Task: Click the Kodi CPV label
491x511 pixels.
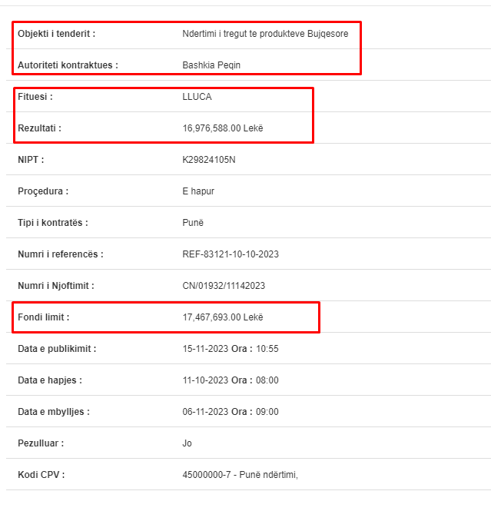Action: click(41, 475)
